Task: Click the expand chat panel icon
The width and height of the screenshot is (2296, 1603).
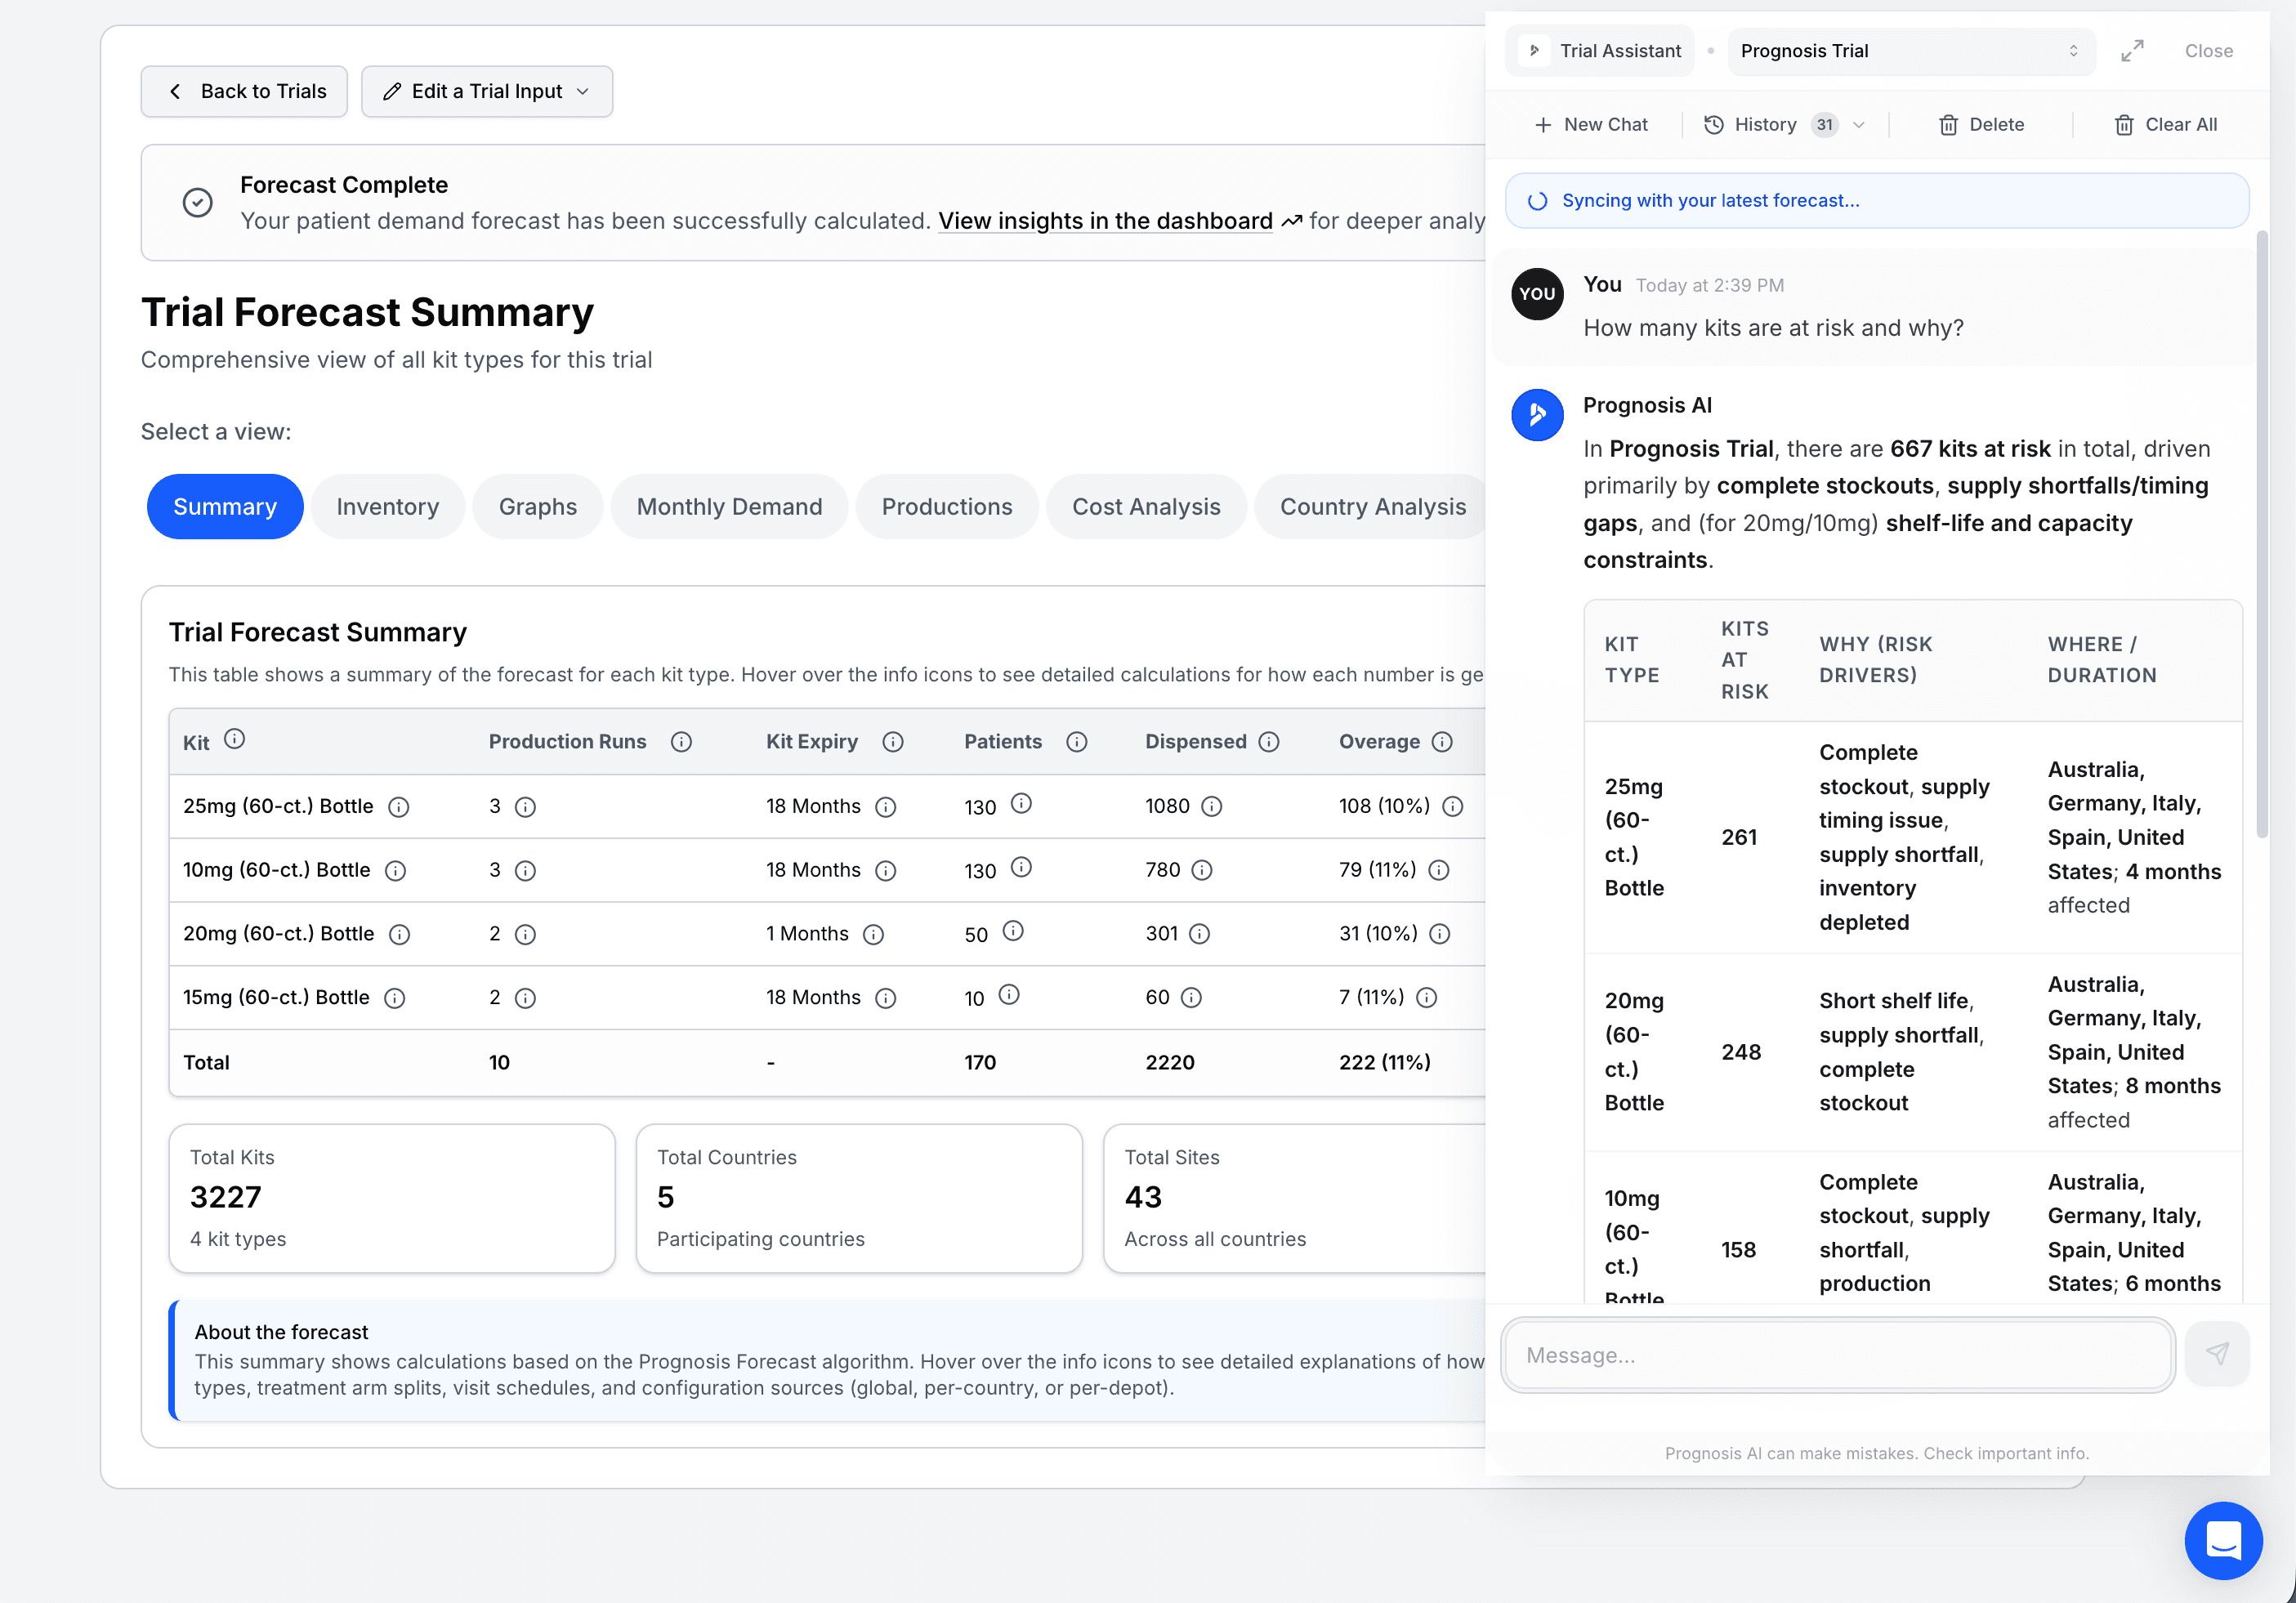Action: 2131,51
